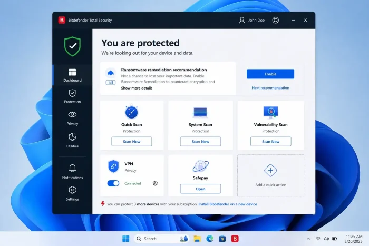Enable Ransomware Remediation

tap(270, 74)
